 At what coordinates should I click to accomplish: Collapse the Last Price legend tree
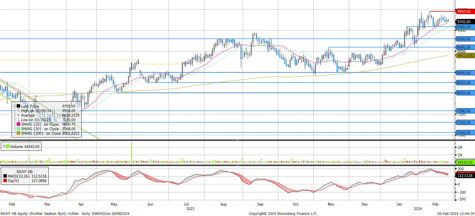pos(15,106)
